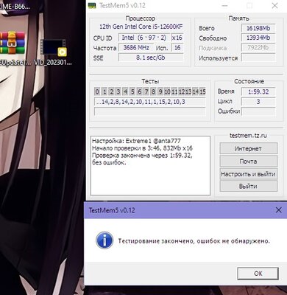
Task: Click the x16 thread count field
Action: coord(177,38)
